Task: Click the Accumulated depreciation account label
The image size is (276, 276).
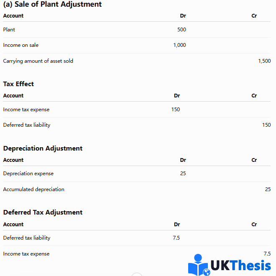Action: (x=33, y=189)
